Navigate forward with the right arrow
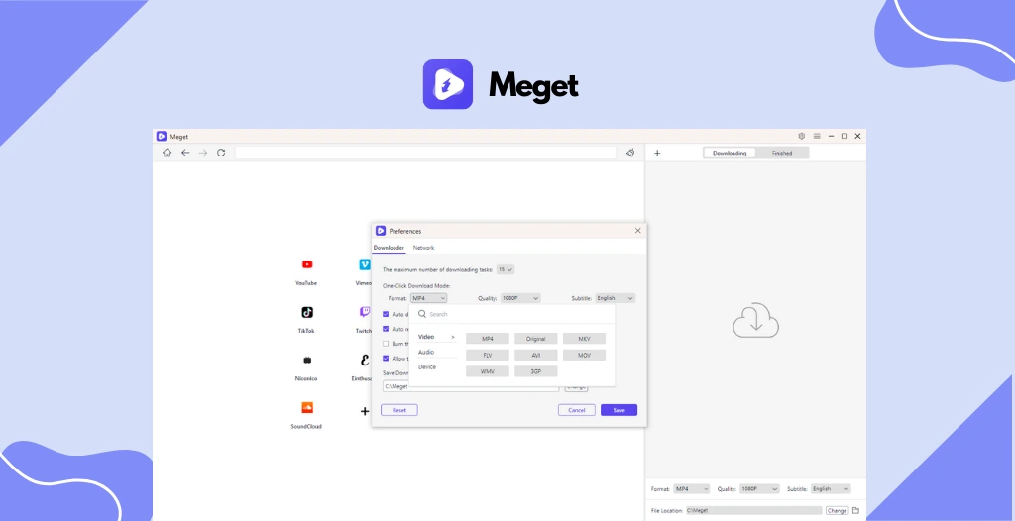The width and height of the screenshot is (1015, 521). [203, 153]
